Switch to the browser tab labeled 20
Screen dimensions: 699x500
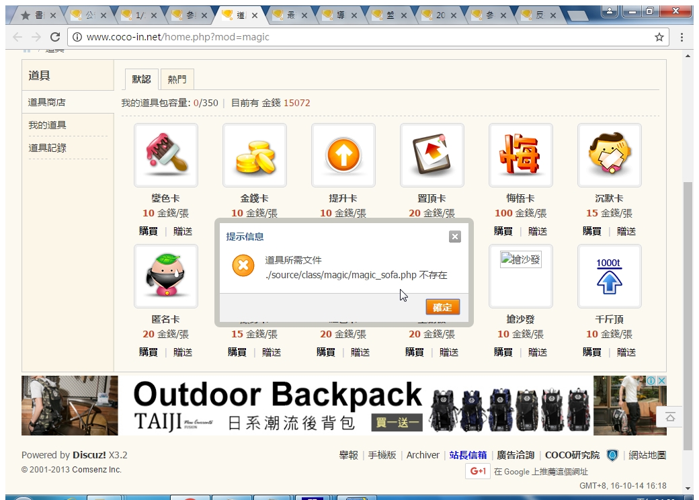click(440, 15)
